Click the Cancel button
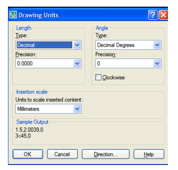 [x=63, y=154]
